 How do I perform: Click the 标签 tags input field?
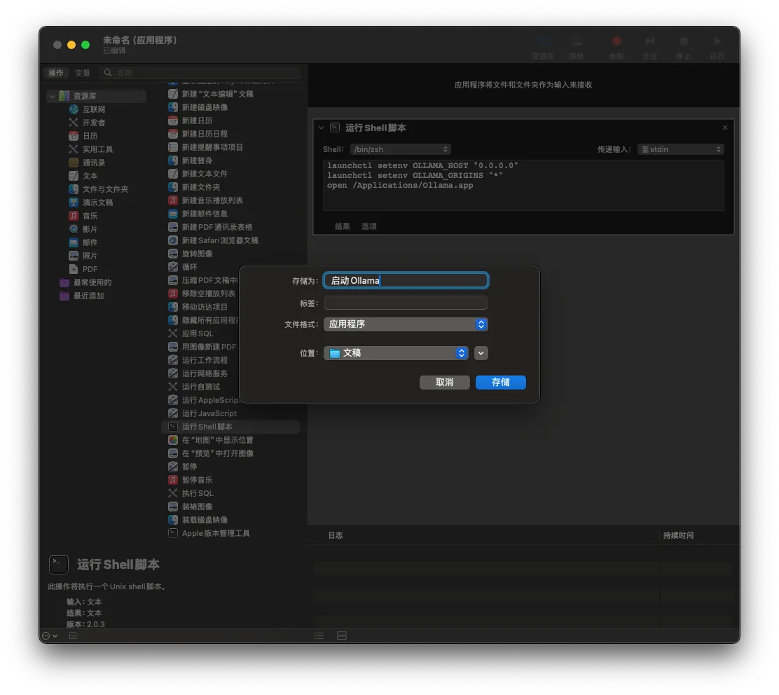pyautogui.click(x=406, y=303)
